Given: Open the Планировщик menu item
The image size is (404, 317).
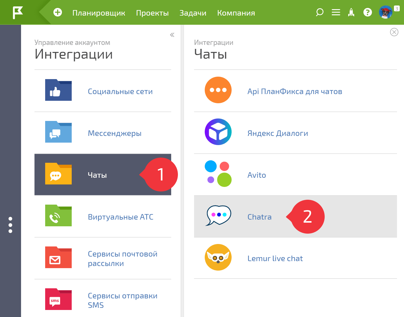Looking at the screenshot, I should pos(99,13).
